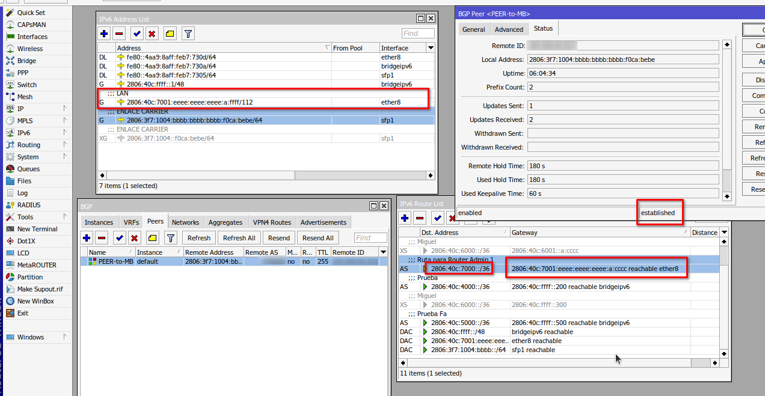Screen dimensions: 765x396
Task: Enable selected address with the blue checkmark
Action: (137, 34)
